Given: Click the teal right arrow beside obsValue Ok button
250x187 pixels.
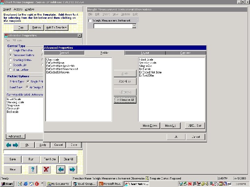Looking at the screenshot, I should coord(15,145).
